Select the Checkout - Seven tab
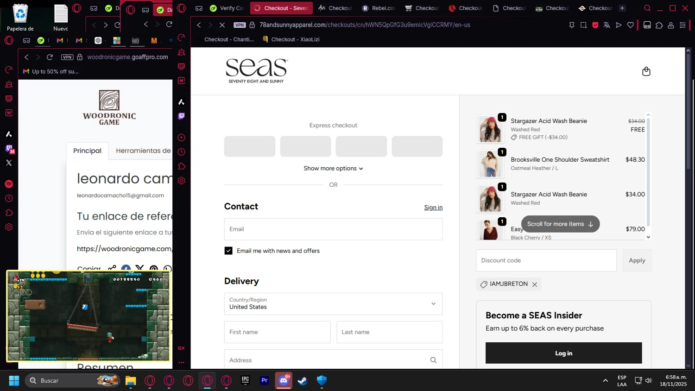 click(x=281, y=8)
